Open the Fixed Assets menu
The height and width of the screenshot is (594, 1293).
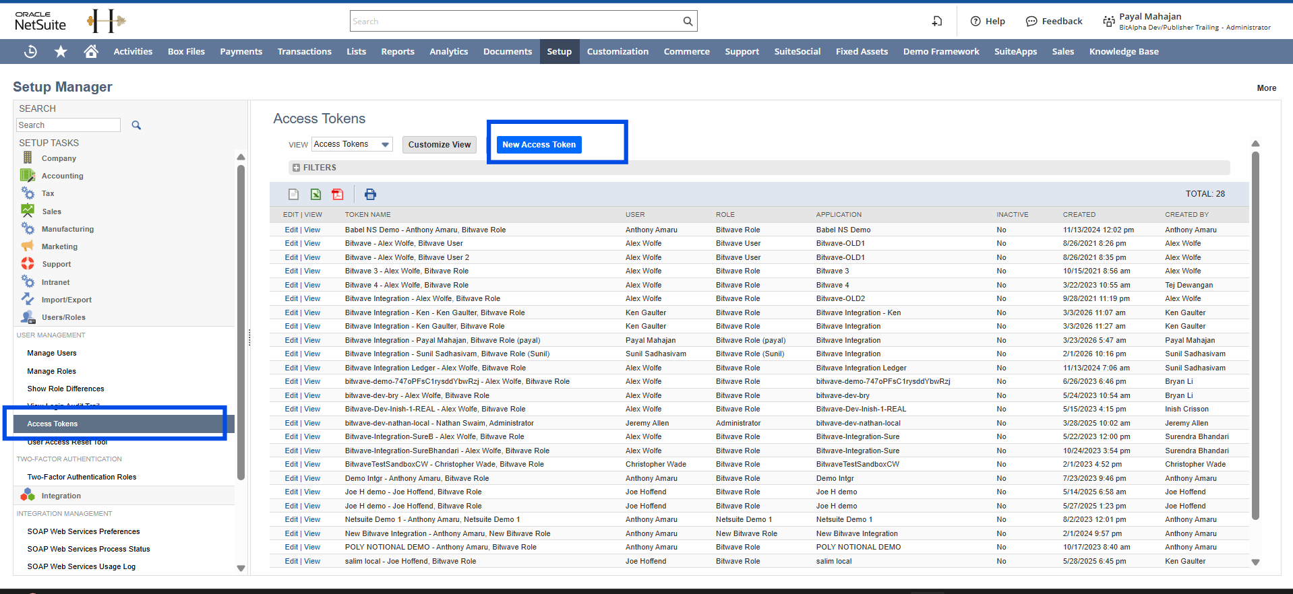[x=862, y=51]
